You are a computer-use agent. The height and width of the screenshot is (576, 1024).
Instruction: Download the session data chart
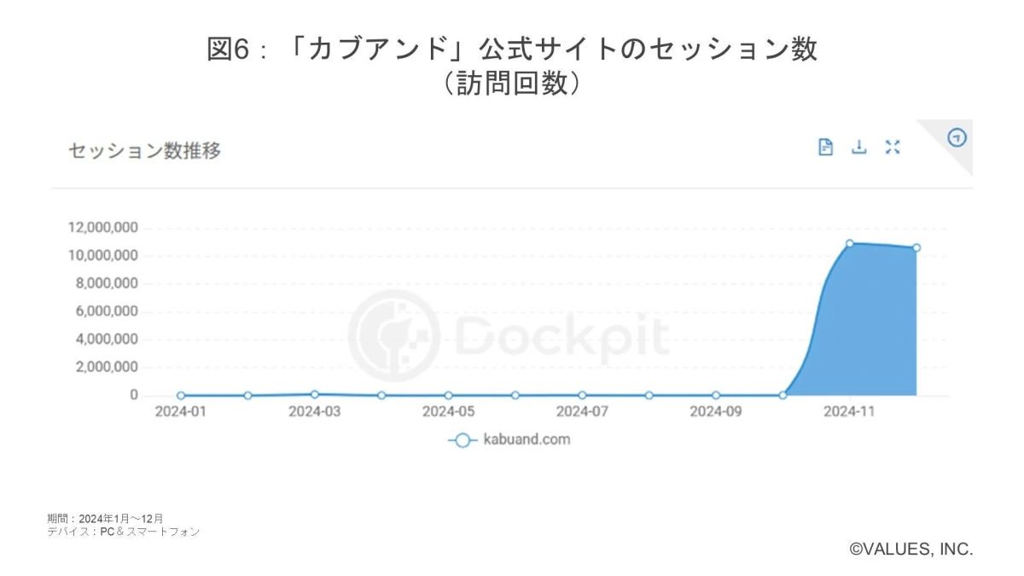858,147
